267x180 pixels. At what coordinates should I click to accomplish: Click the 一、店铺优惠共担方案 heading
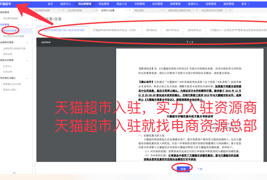coord(151,135)
